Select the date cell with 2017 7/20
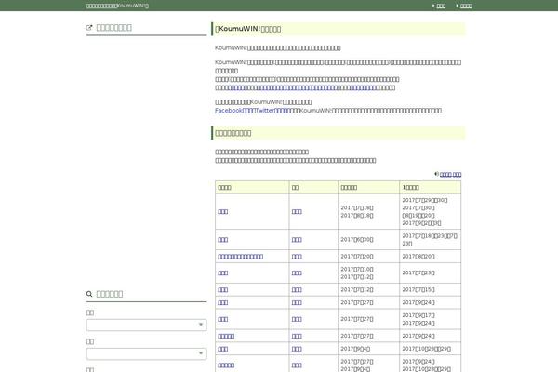The width and height of the screenshot is (558, 372). click(x=368, y=257)
